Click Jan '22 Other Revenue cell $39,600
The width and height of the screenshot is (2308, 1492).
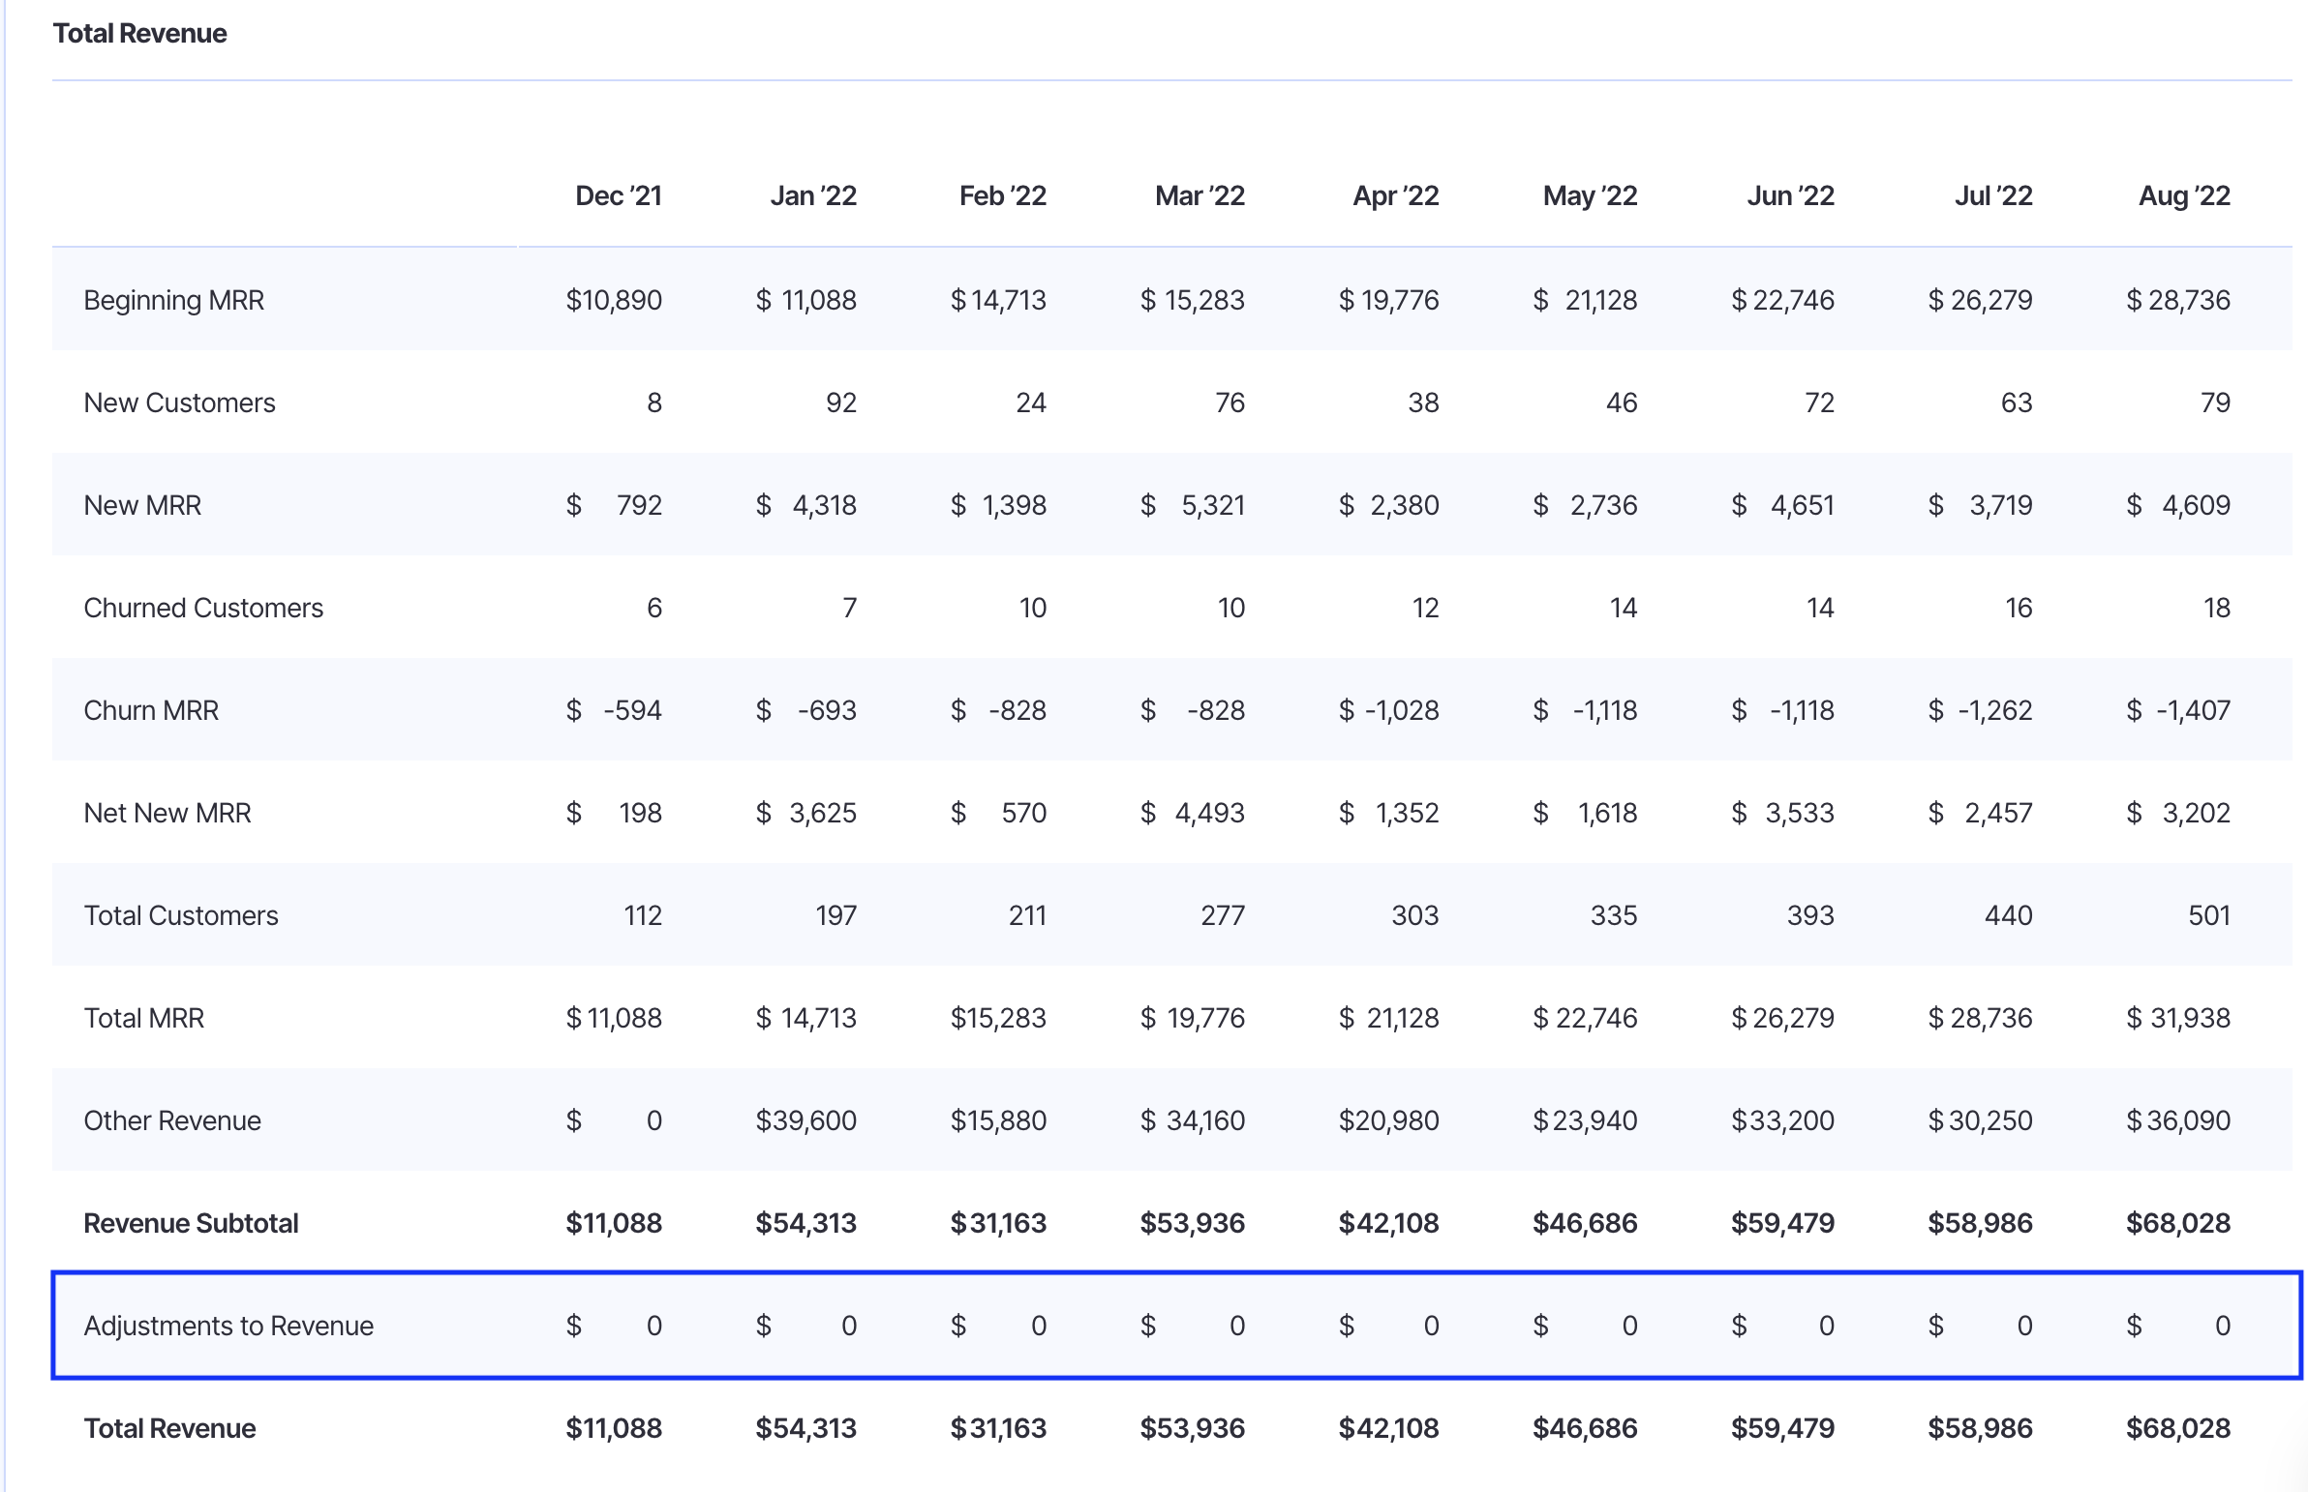click(805, 1121)
